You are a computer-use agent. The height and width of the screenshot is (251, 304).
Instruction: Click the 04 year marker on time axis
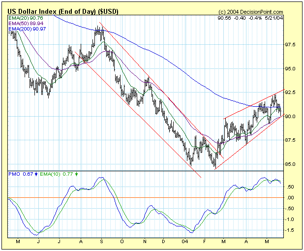point(184,242)
